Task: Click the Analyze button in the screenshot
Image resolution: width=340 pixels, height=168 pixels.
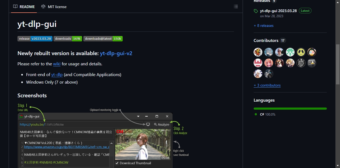Action: coord(162,124)
